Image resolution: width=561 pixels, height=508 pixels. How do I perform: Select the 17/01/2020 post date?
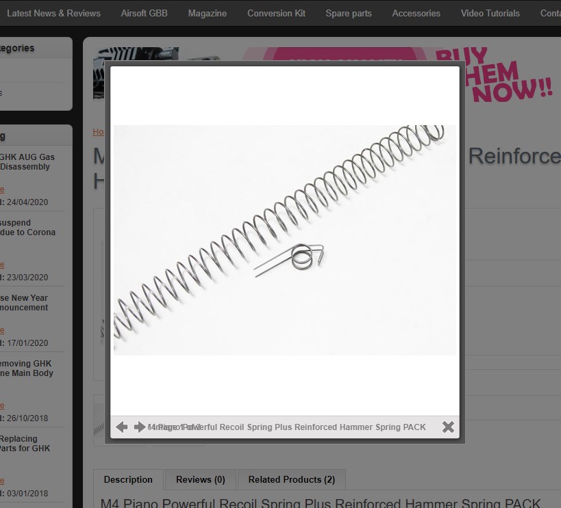click(x=27, y=343)
